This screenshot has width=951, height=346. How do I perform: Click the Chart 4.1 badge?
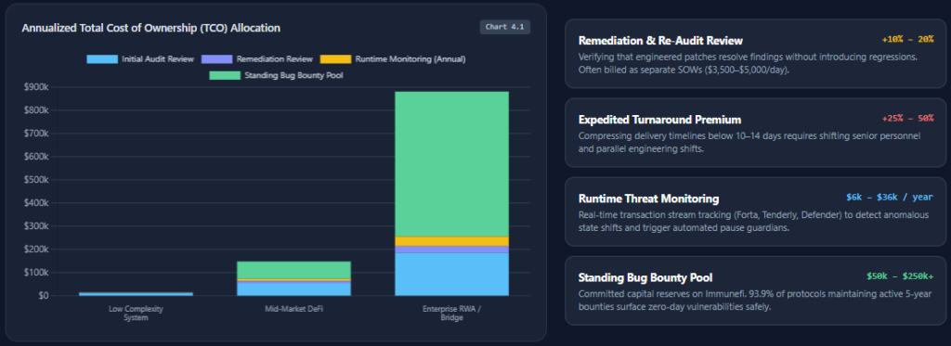[504, 27]
